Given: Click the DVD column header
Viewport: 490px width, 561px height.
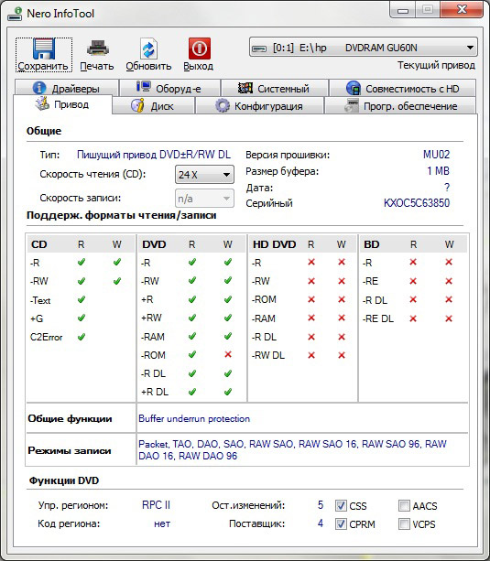Looking at the screenshot, I should (x=154, y=244).
